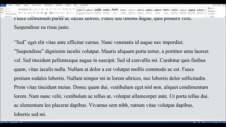Open the Select dropdown in Editing
Screen dimensions: 226x127
point(212,14)
